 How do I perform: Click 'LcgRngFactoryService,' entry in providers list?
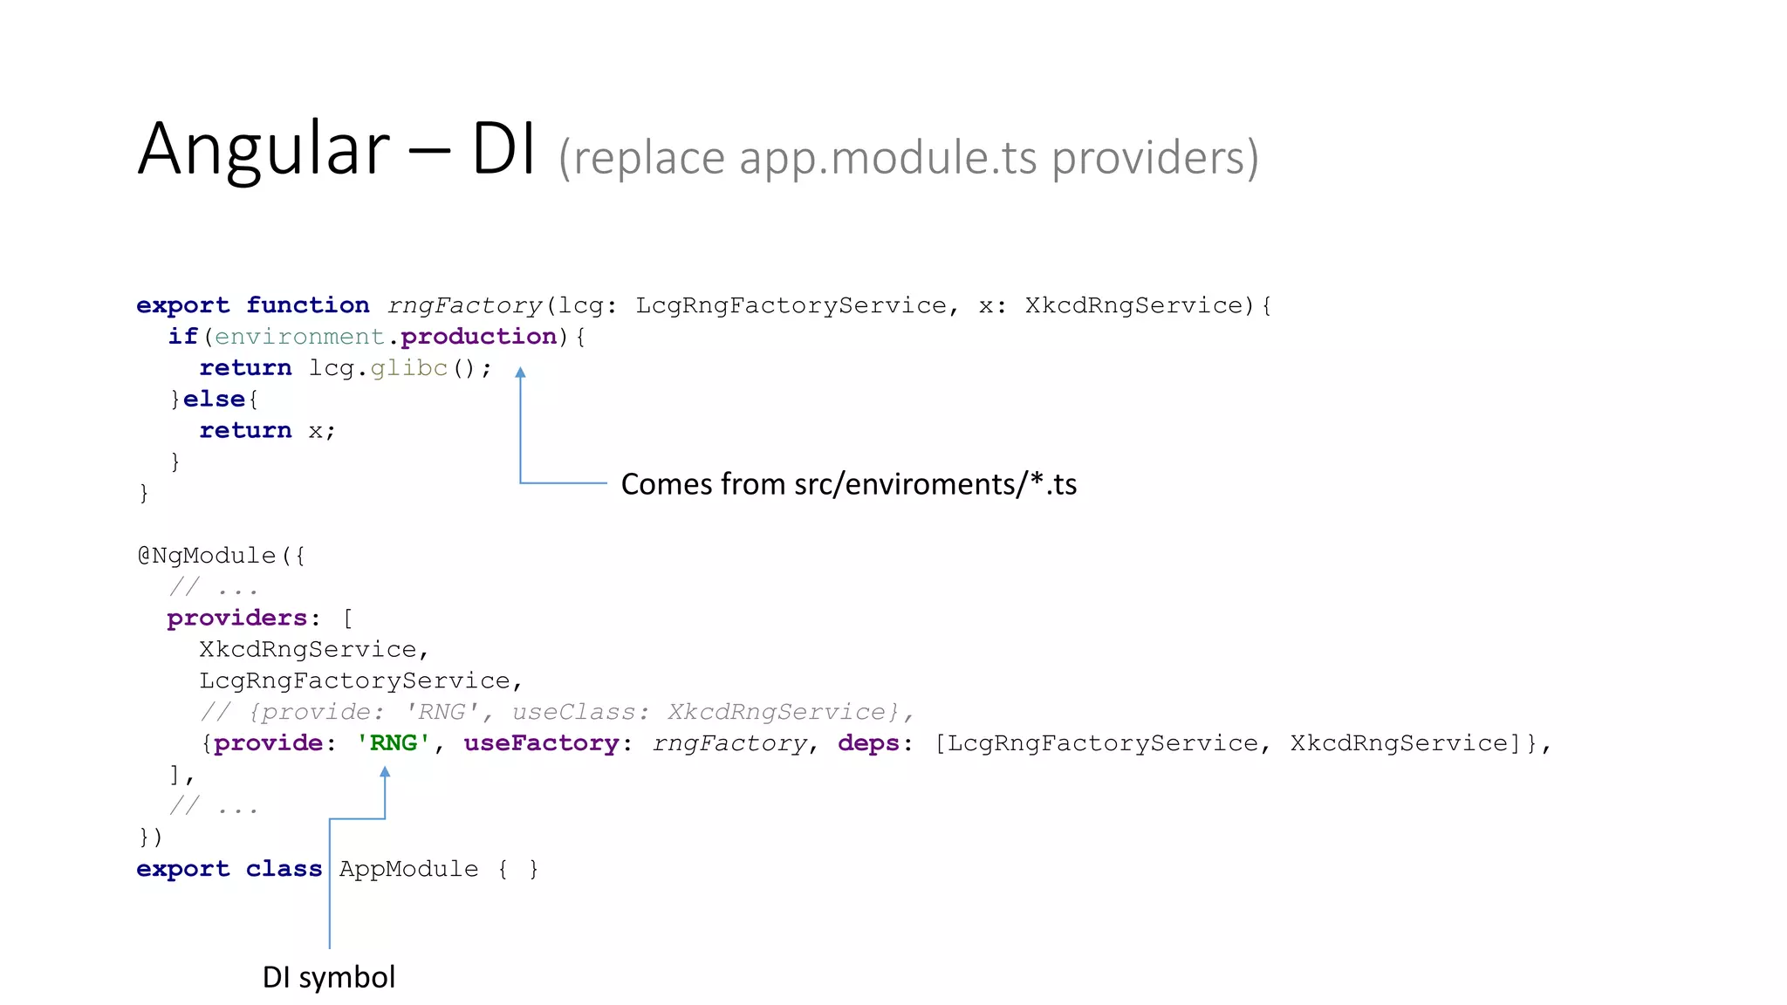click(359, 681)
